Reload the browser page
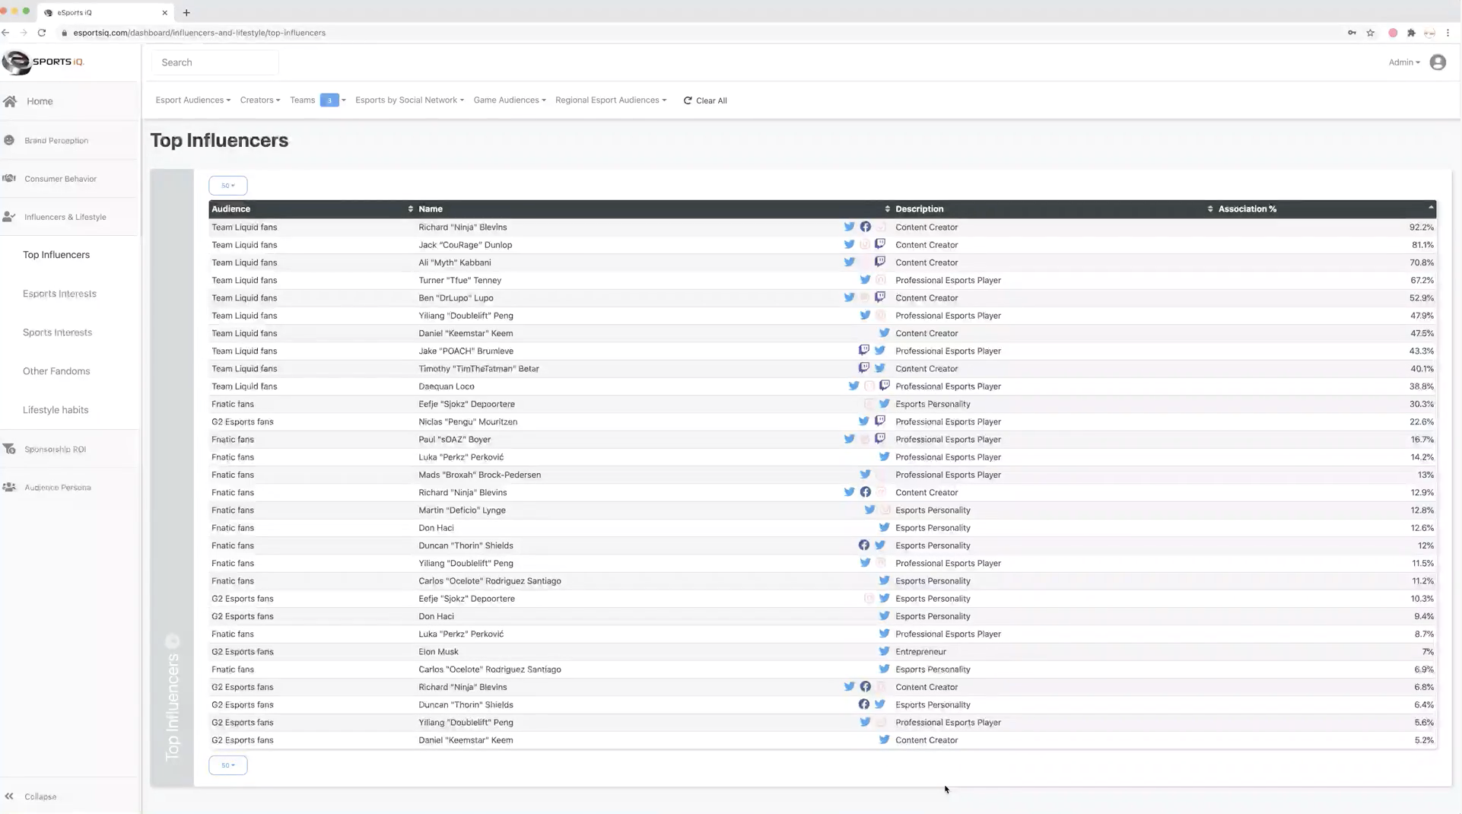The image size is (1462, 814). click(x=42, y=33)
